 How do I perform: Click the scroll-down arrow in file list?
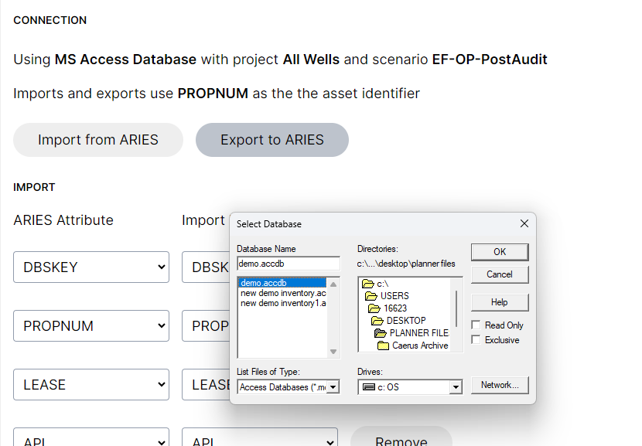[x=333, y=352]
